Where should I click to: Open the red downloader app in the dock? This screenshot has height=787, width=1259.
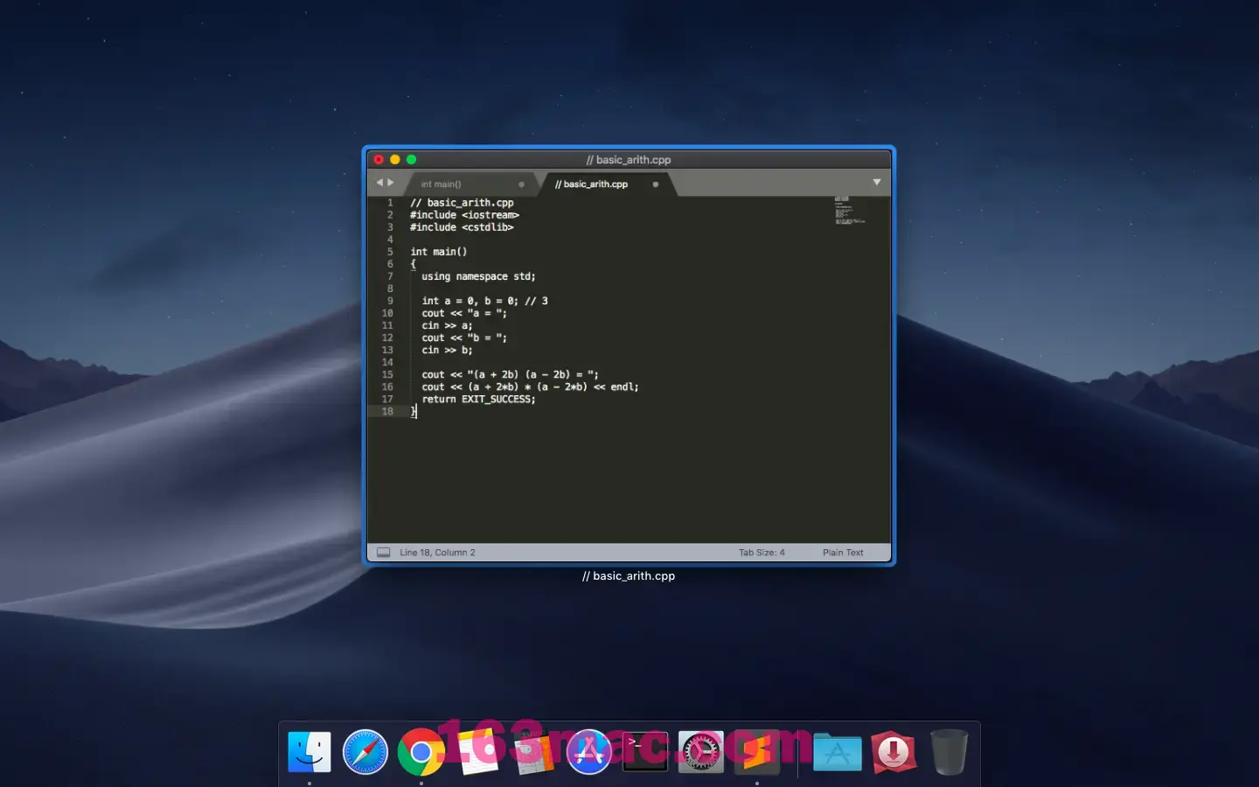[894, 752]
